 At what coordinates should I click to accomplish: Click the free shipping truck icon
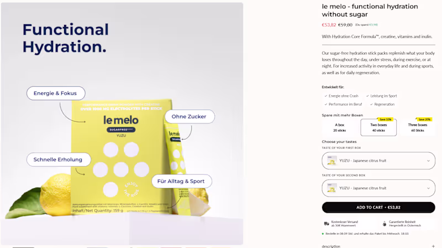click(326, 224)
